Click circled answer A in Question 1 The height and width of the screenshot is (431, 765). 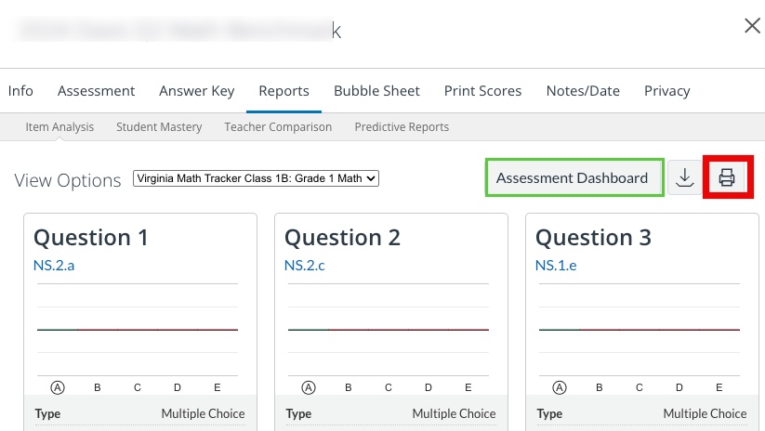click(x=58, y=387)
